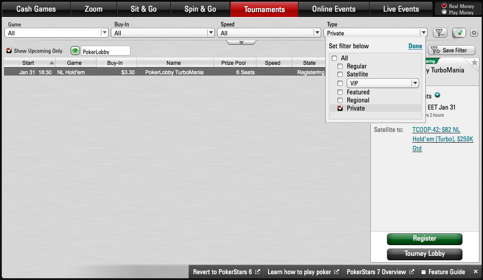Open the advanced filter funnel icon
Image resolution: width=483 pixels, height=280 pixels.
pos(440,33)
